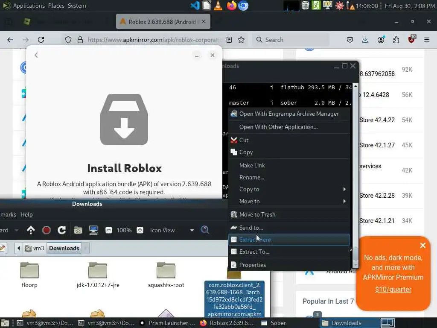
Task: Switch to Prism Launcher in taskbar
Action: tap(168, 323)
